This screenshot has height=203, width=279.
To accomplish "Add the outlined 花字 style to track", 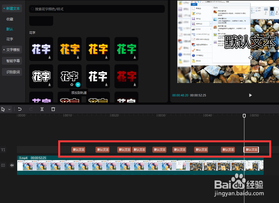I will pos(78,85).
